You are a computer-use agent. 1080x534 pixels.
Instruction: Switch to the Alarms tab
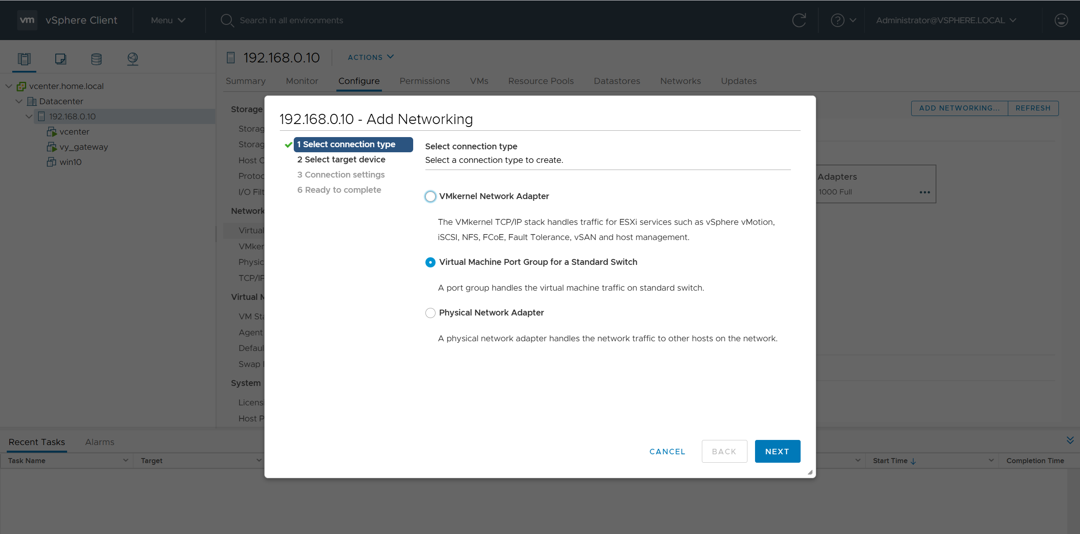tap(100, 442)
